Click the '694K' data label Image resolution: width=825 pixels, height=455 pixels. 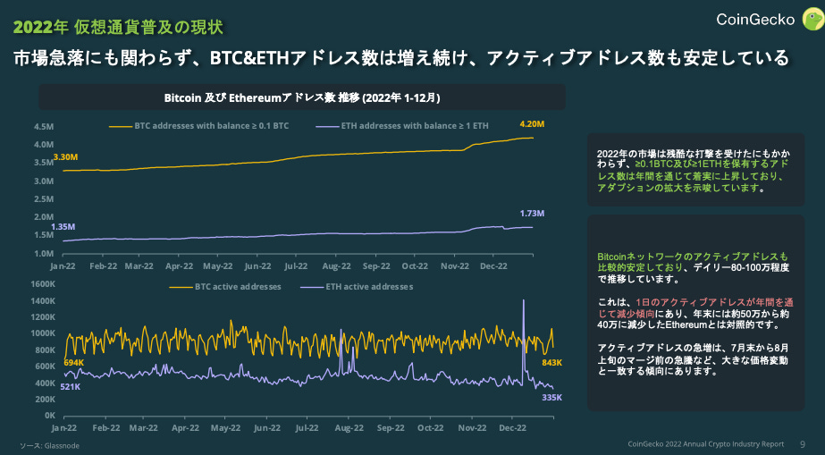[x=74, y=362]
